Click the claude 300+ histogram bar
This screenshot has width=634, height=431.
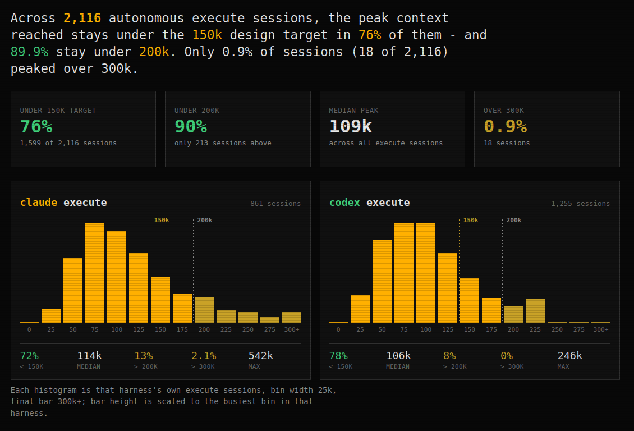click(292, 318)
